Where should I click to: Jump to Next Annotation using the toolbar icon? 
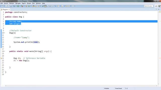pyautogui.click(x=58, y=6)
